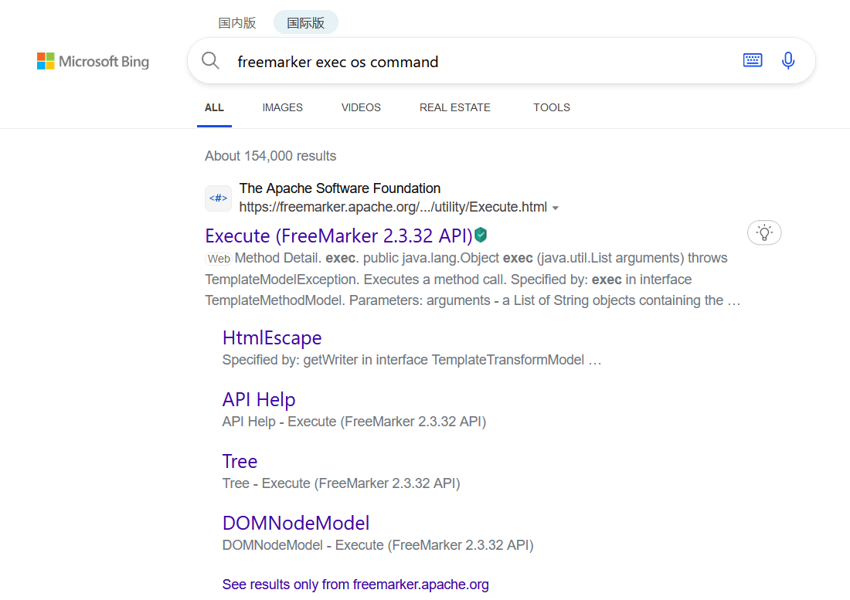See results only from freemarker.apache.org

[x=355, y=585]
